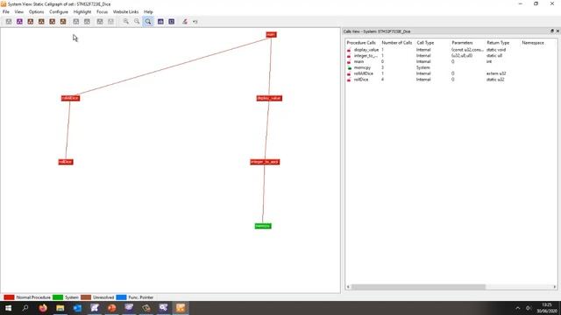Image resolution: width=561 pixels, height=315 pixels.
Task: Click the brown Unresolved legend swatch
Action: point(86,297)
